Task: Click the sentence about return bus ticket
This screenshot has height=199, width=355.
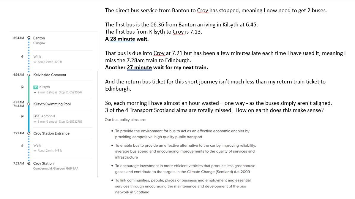Action: coord(215,85)
